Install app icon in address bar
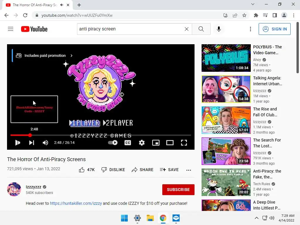Viewport: 300px width, 225px height. click(226, 15)
